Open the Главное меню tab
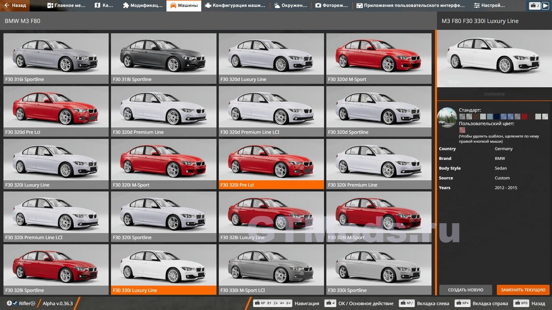 coord(66,6)
